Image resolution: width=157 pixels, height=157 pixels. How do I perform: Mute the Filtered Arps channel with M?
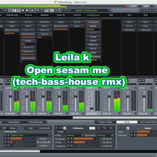tap(6, 81)
